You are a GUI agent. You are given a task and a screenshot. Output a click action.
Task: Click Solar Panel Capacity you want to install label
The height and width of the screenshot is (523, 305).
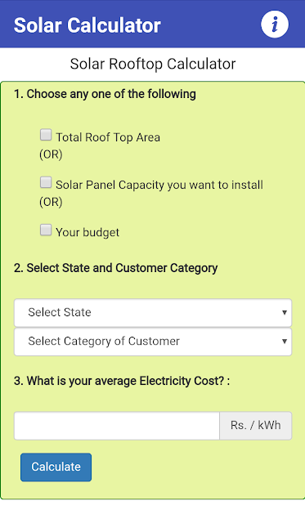point(159,186)
